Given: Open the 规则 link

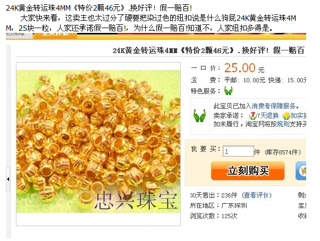Looking at the screenshot, I should click(283, 124).
